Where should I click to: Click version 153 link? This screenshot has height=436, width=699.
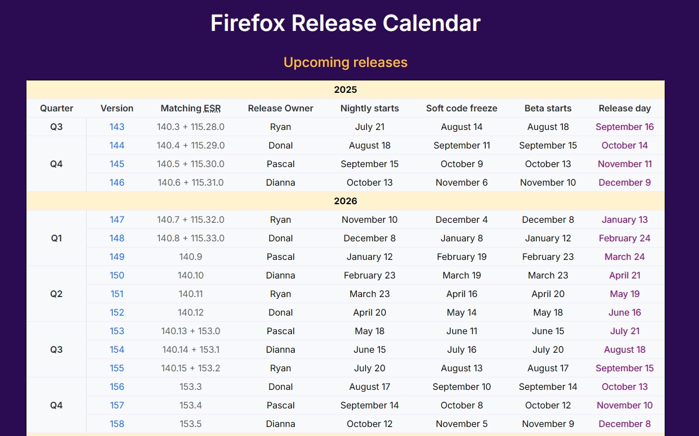(117, 331)
